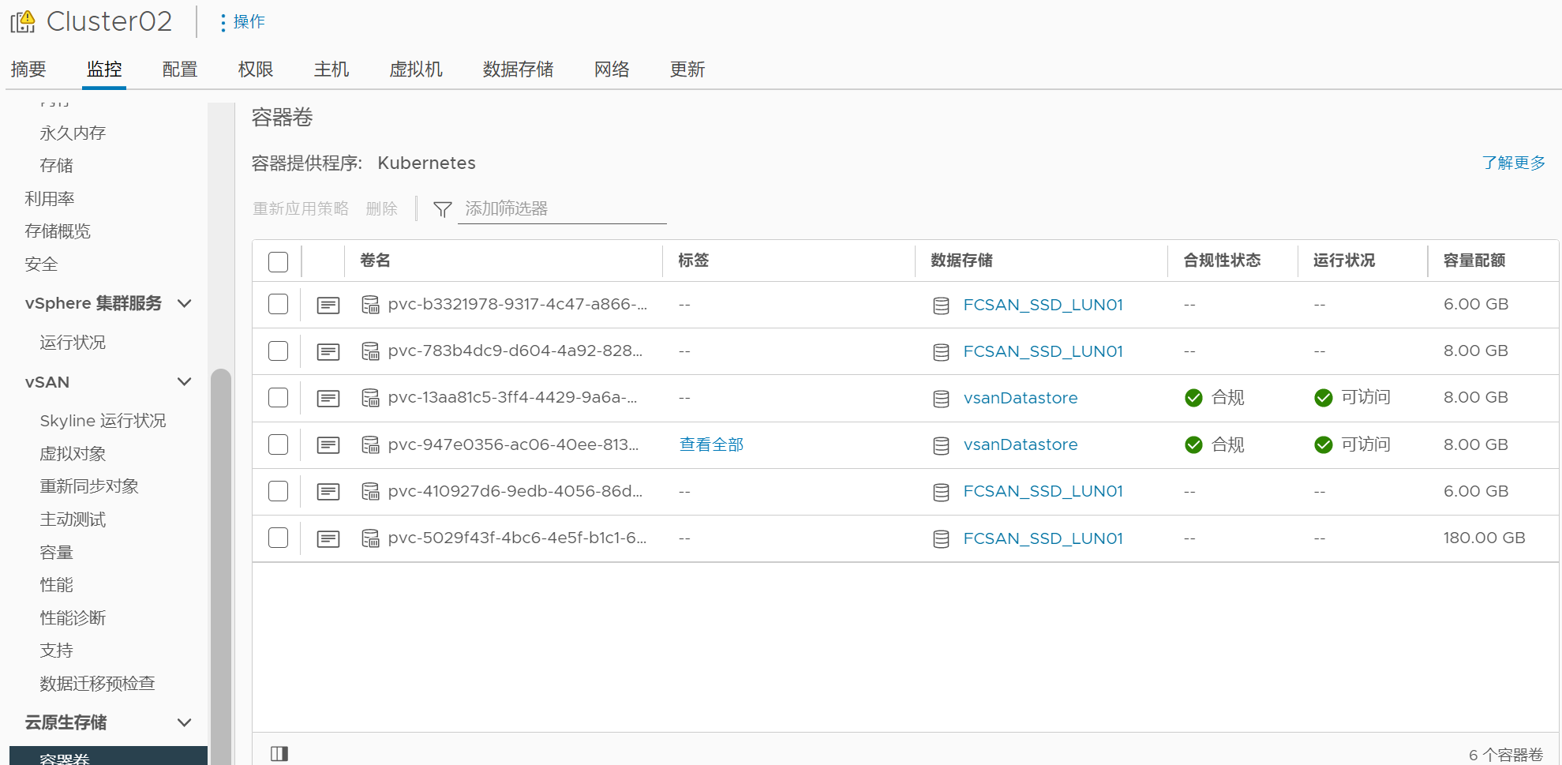
Task: Collapse the 云原生存储 section
Action: 185,722
